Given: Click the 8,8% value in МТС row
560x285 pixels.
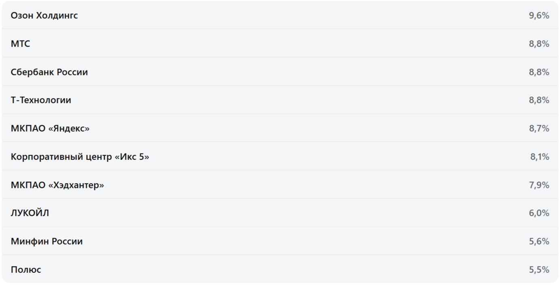Looking at the screenshot, I should tap(539, 44).
